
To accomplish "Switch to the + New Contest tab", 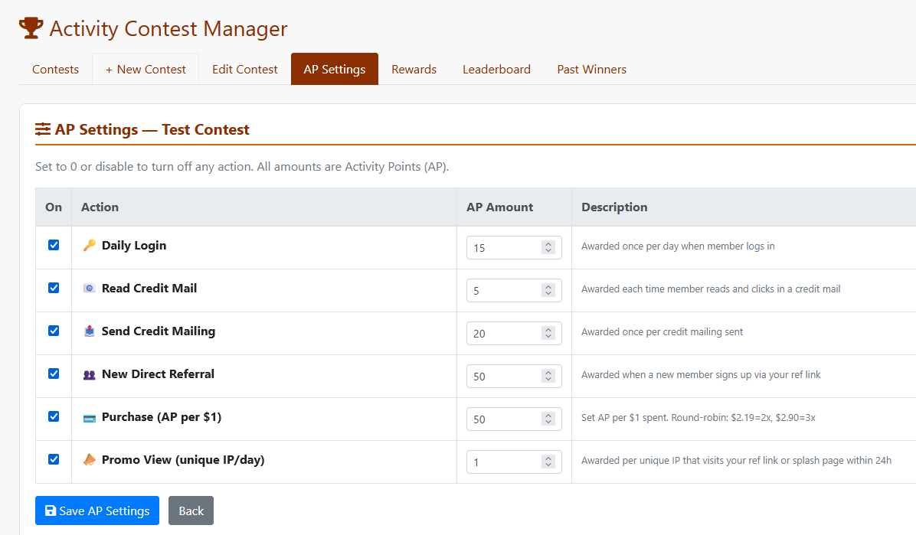I will point(146,69).
